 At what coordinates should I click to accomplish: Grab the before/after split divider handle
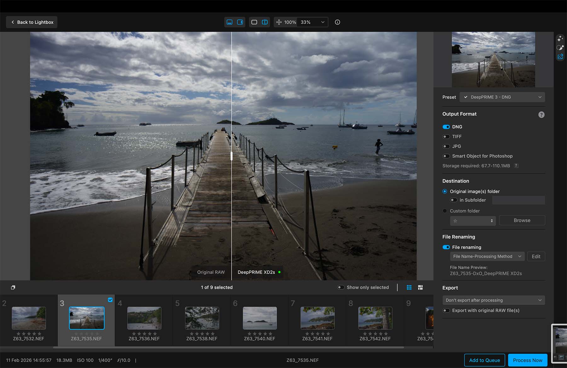232,156
